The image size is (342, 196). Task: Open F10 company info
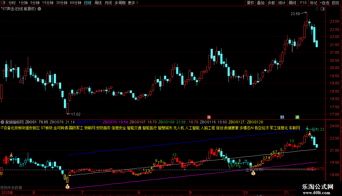(x=303, y=3)
